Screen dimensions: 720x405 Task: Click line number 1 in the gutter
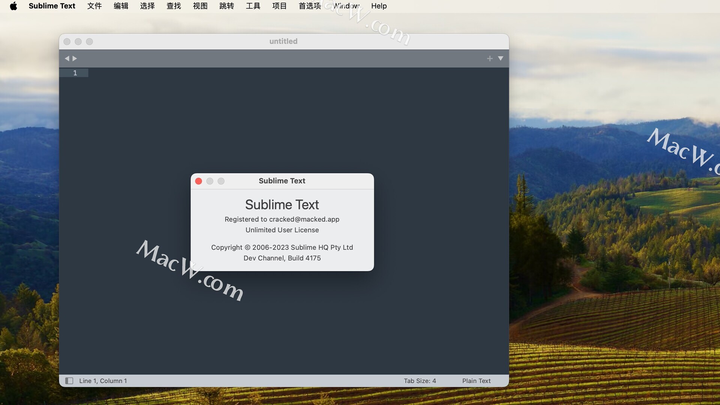(x=75, y=73)
